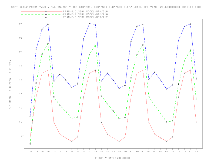Viewport: 214px width, 165px height.
Task: Click the y-axis tick label 16
Action: (21, 80)
